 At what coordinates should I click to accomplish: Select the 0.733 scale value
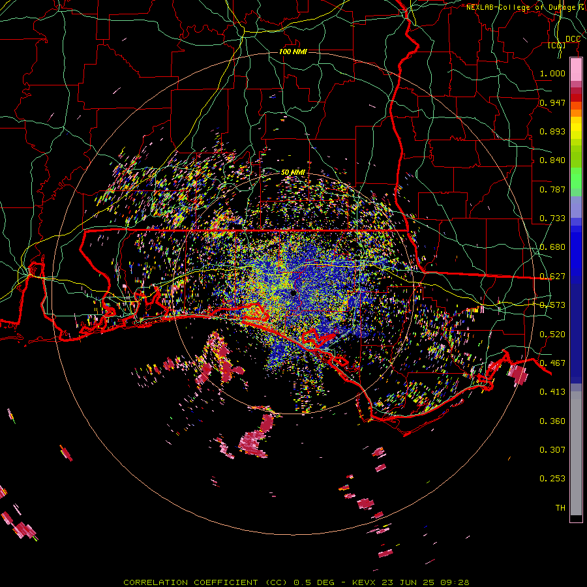[552, 218]
